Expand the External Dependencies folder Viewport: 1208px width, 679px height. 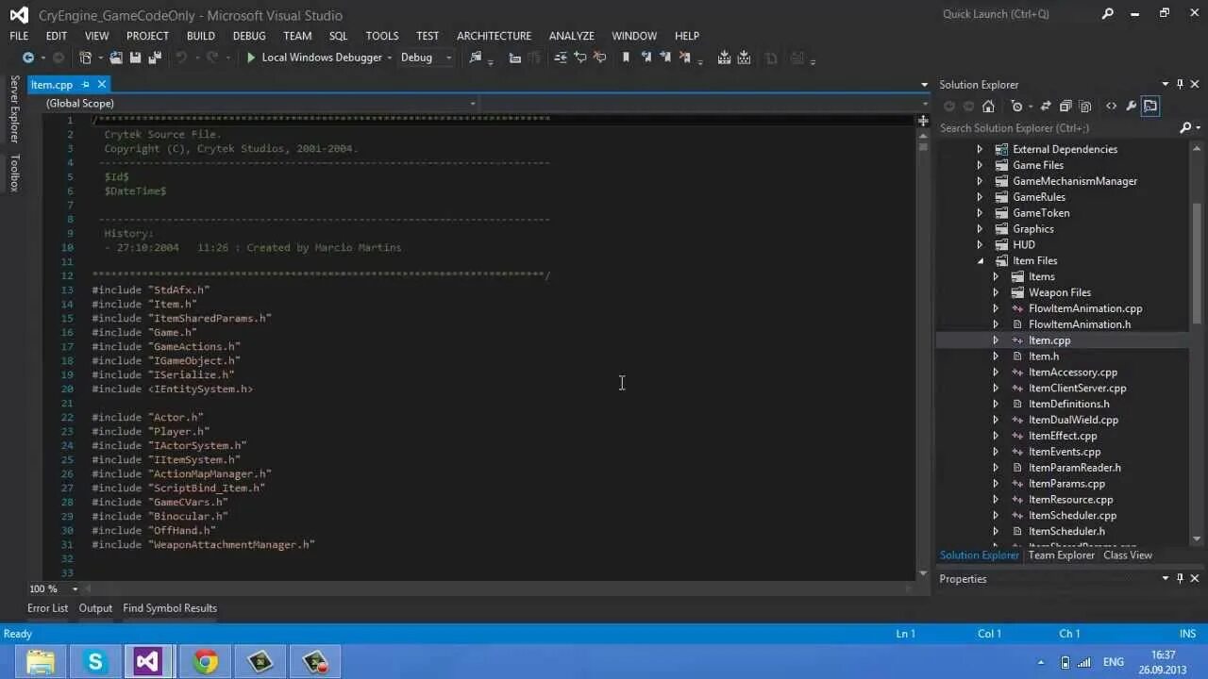[x=980, y=150]
